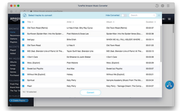Open Stations in the sidebar
180x111 pixels.
coord(14,39)
